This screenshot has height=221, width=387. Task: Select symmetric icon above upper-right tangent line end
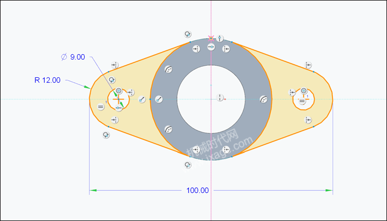click(x=308, y=65)
